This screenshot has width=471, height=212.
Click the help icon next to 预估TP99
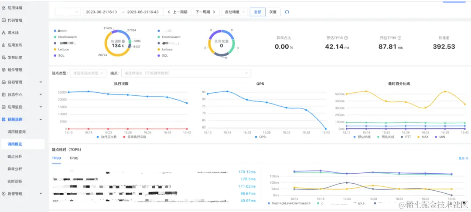coord(399,38)
